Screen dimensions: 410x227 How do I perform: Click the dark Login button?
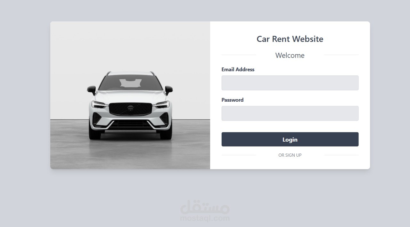[290, 139]
